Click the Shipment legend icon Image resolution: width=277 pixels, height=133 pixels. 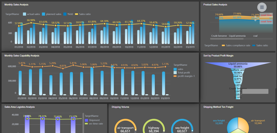click(86, 120)
